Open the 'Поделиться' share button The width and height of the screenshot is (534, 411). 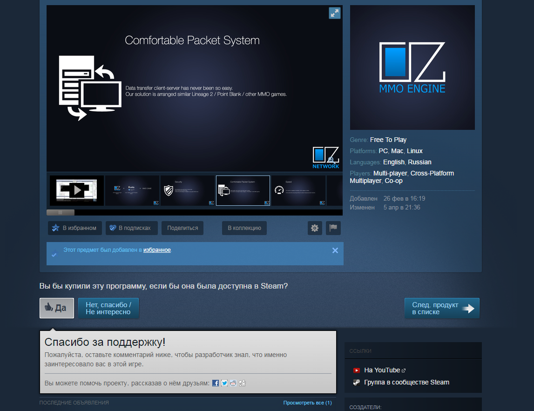pyautogui.click(x=183, y=228)
